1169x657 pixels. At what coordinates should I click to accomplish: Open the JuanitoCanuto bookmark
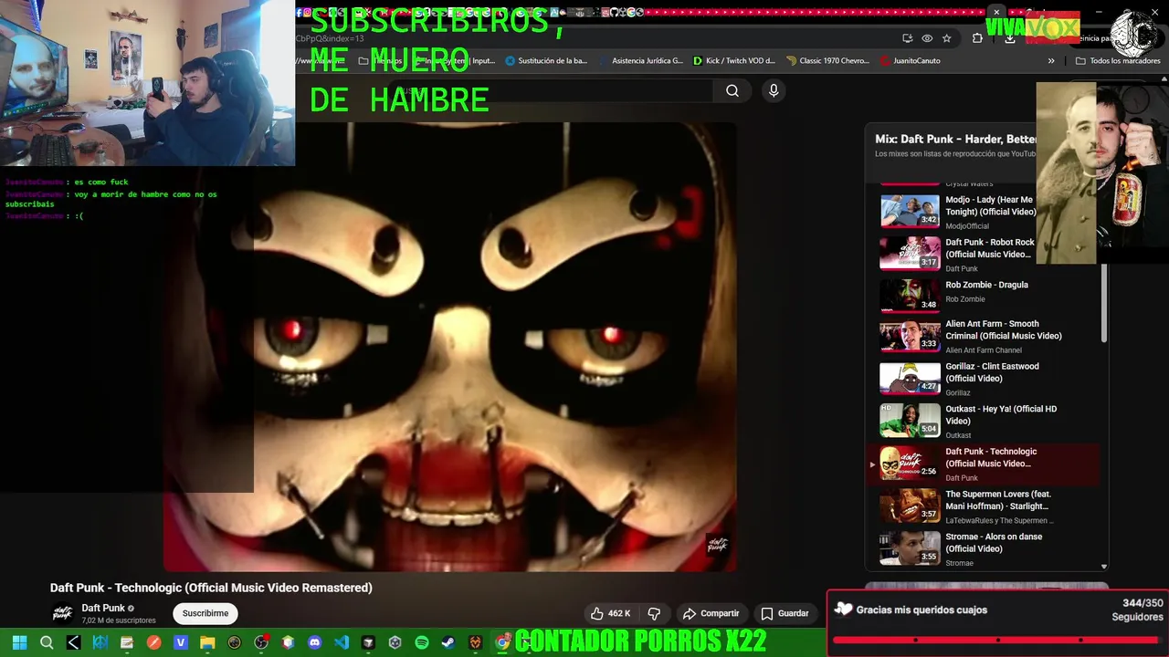click(x=910, y=61)
